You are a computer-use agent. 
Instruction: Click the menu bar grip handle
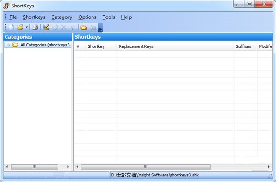6,17
